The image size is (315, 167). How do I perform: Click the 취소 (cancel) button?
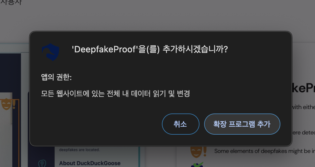(180, 124)
